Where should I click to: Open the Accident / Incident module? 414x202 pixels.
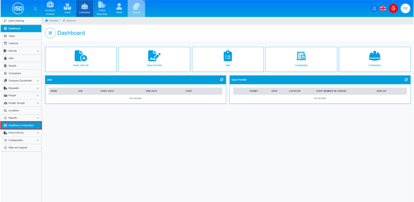point(50,8)
